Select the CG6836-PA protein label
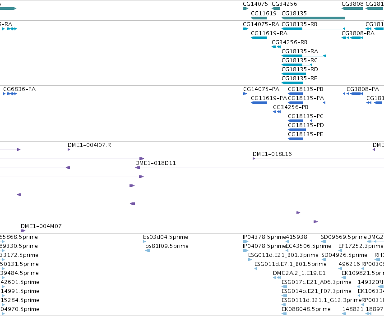Viewport: 384px width, 316px height. click(19, 89)
